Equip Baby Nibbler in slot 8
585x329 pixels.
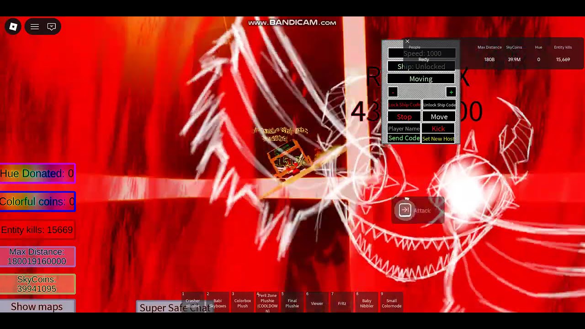click(x=367, y=303)
